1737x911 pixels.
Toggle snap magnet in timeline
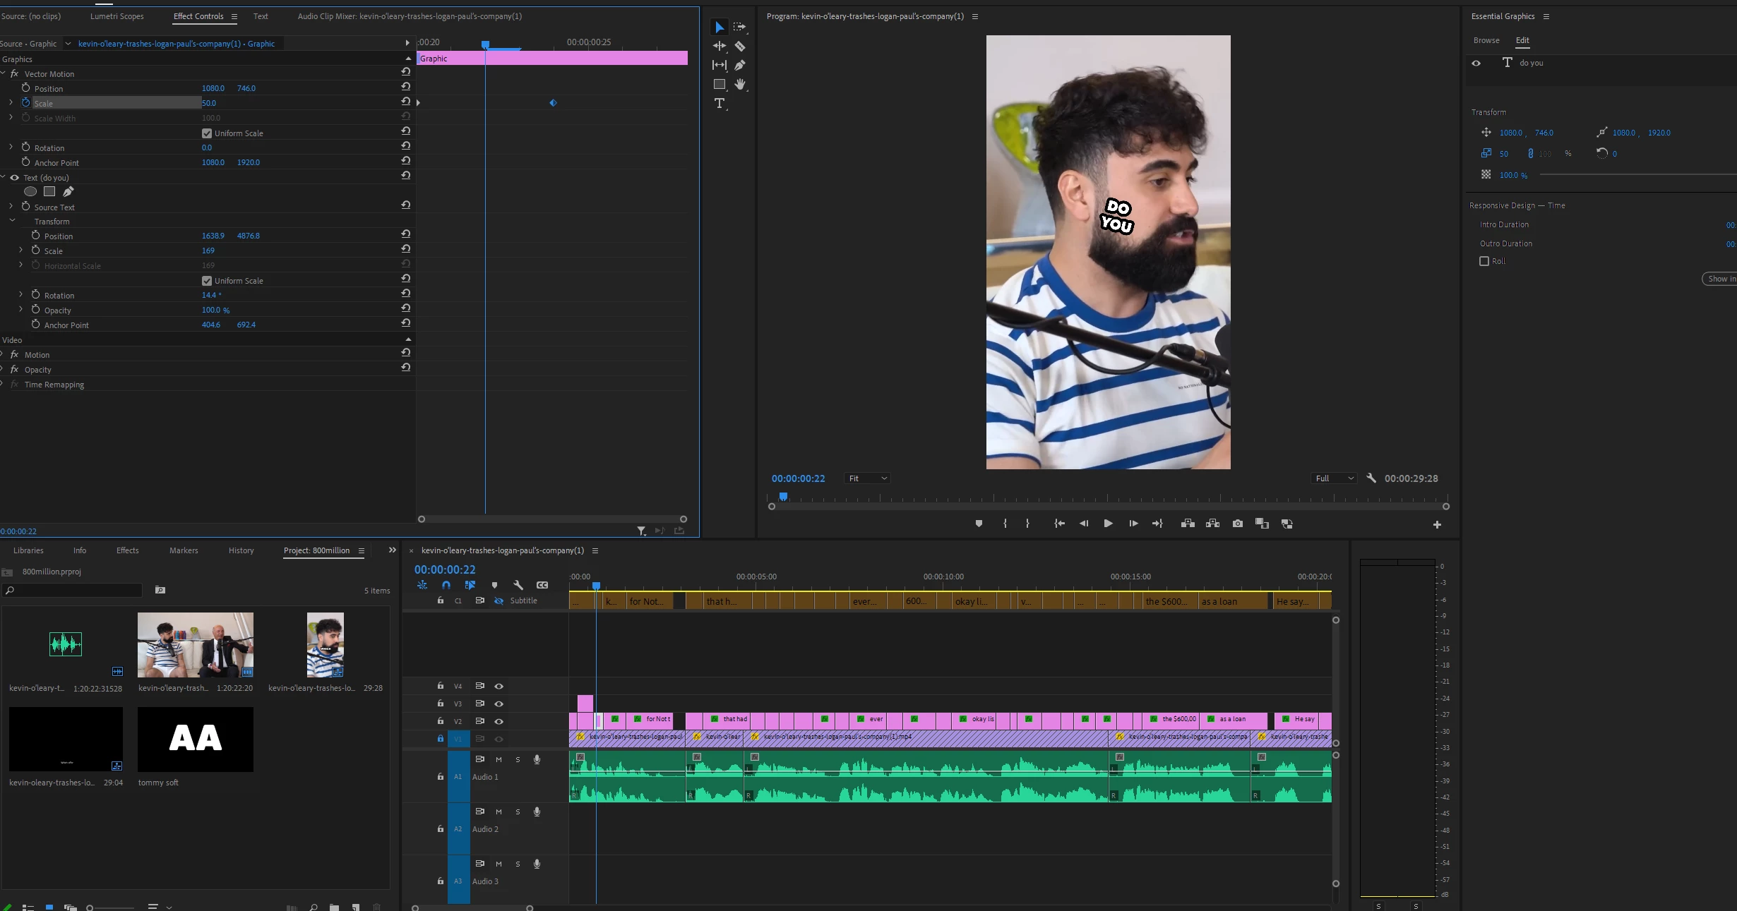[x=446, y=585]
